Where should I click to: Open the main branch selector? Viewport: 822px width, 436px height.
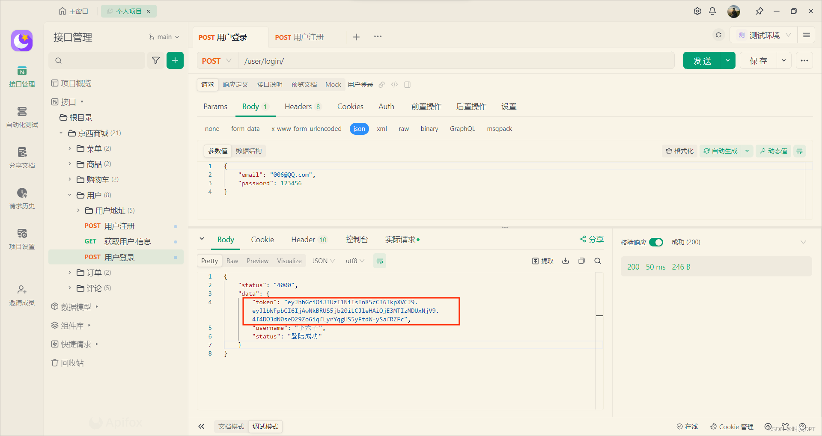point(164,37)
